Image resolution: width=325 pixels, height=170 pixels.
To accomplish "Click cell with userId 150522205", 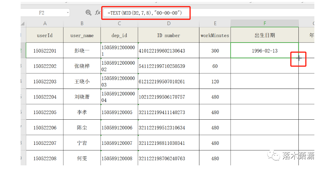I will click(45, 112).
